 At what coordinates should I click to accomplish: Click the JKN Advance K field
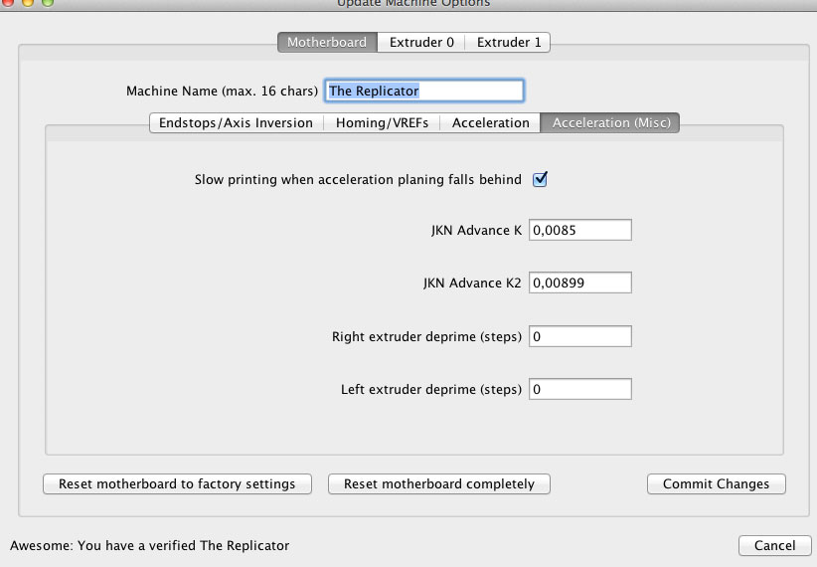click(x=580, y=231)
